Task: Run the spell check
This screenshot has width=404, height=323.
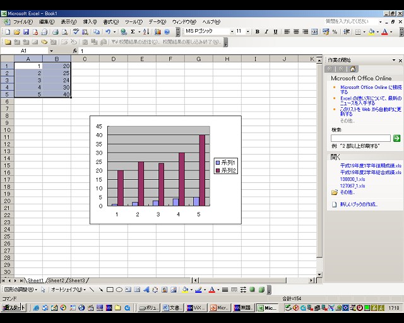Action: (x=76, y=32)
